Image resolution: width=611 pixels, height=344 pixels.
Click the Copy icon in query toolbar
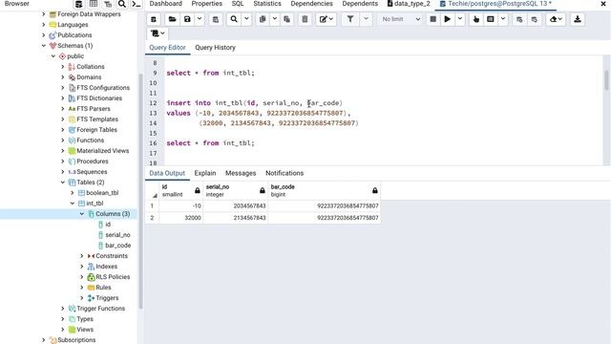263,19
